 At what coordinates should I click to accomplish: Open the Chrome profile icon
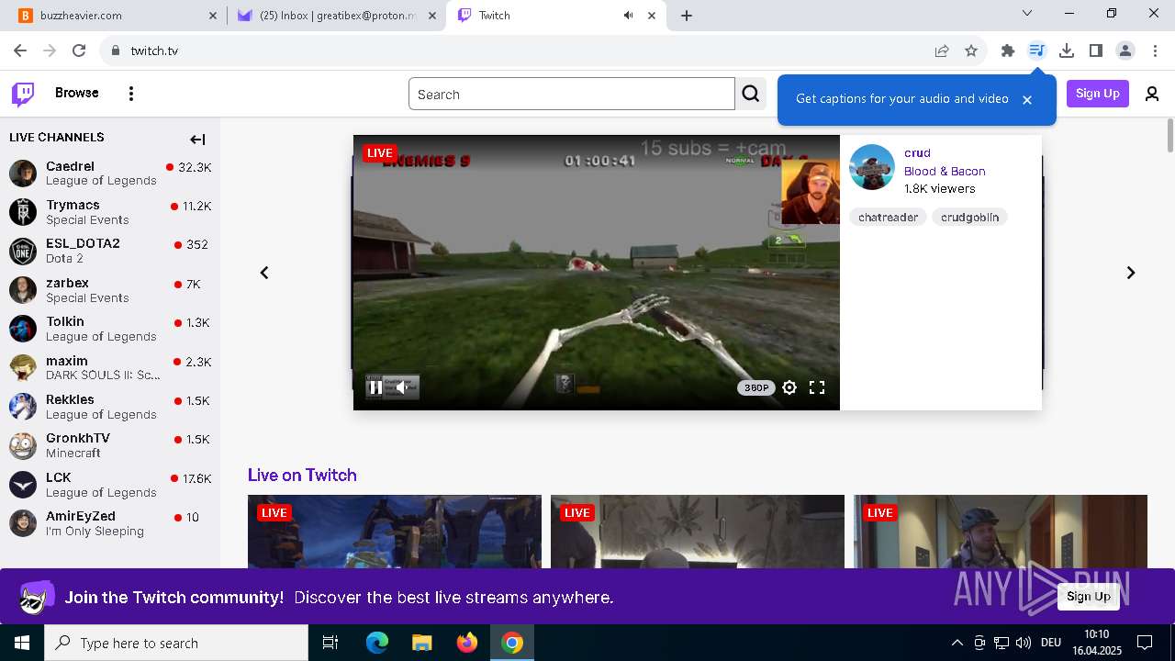tap(1125, 50)
